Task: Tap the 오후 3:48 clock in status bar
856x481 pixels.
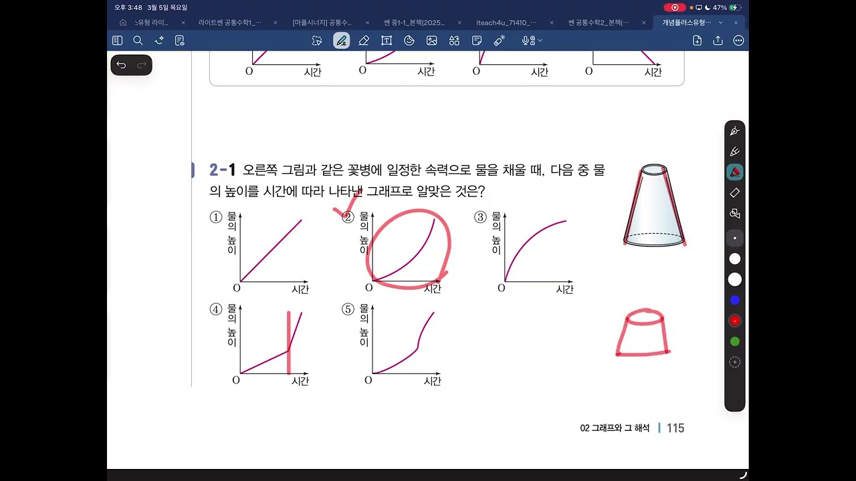Action: tap(128, 7)
